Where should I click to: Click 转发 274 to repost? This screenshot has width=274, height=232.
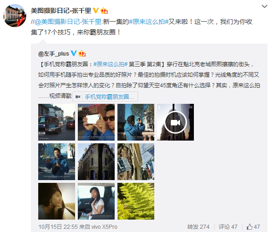[x=198, y=227]
